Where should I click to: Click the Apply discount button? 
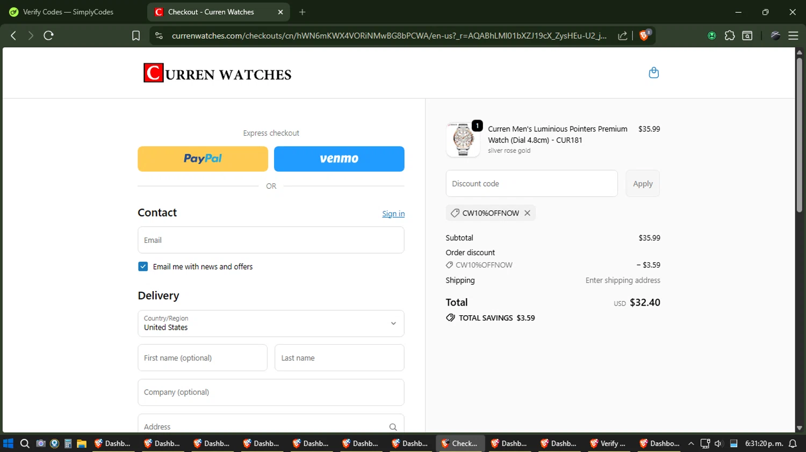643,183
